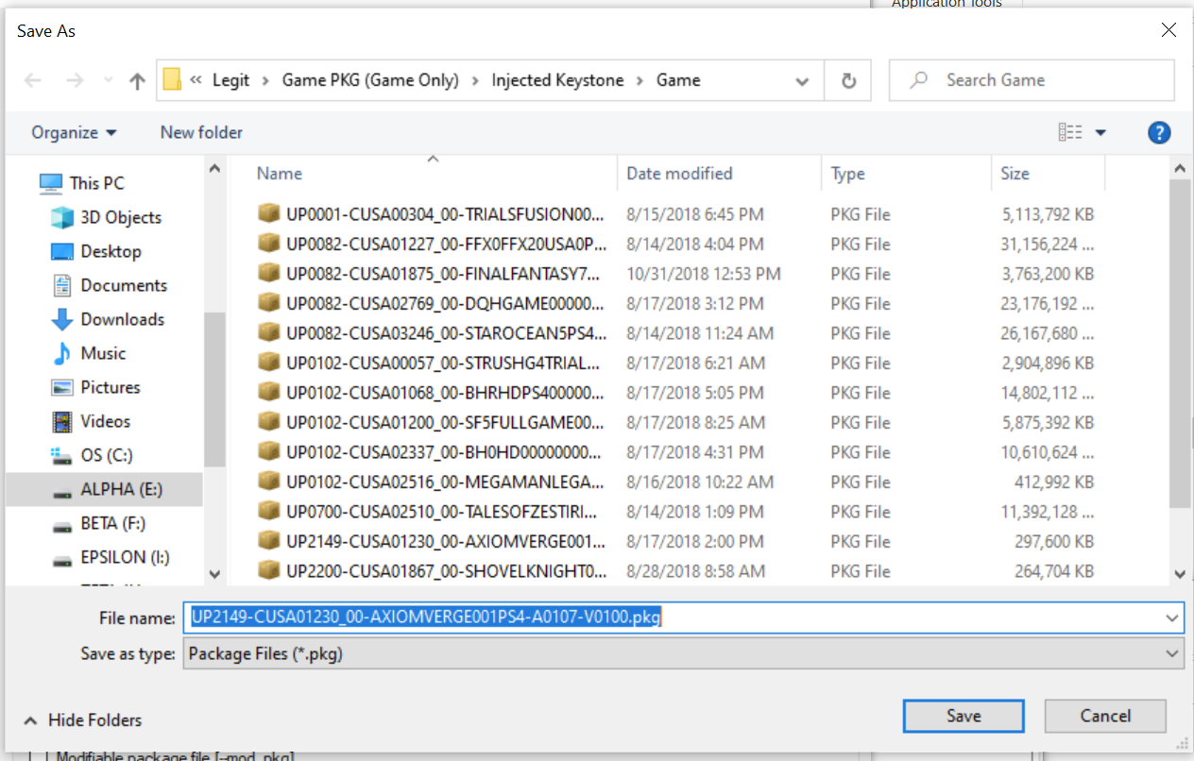Open the Organize menu
This screenshot has width=1194, height=761.
click(74, 132)
